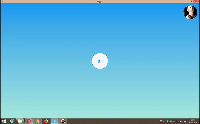Click the ВГ initials avatar circle

[x=100, y=61]
